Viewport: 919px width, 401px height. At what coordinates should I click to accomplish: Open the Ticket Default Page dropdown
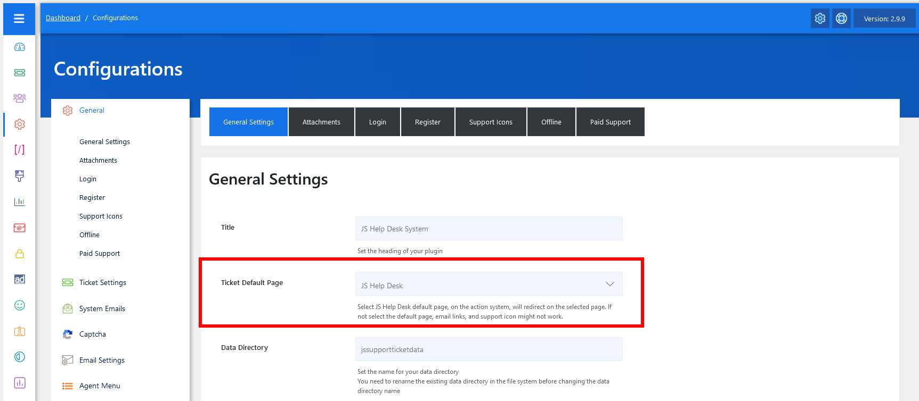tap(489, 284)
